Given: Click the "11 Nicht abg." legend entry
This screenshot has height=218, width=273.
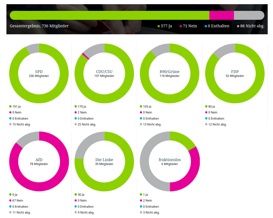Looking at the screenshot, I should click(20, 213).
